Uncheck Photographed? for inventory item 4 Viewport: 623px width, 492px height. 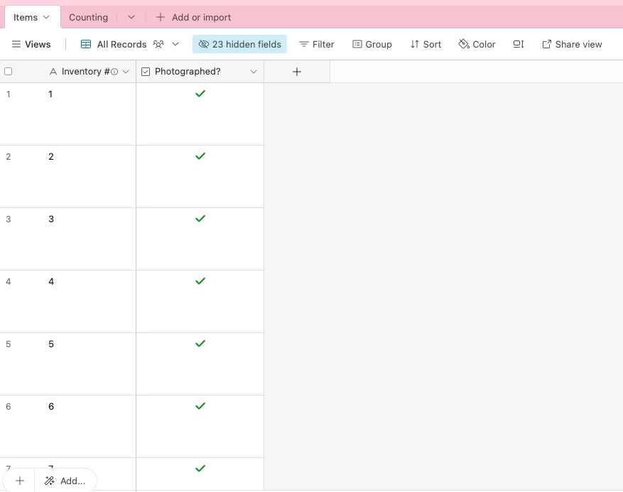point(200,280)
